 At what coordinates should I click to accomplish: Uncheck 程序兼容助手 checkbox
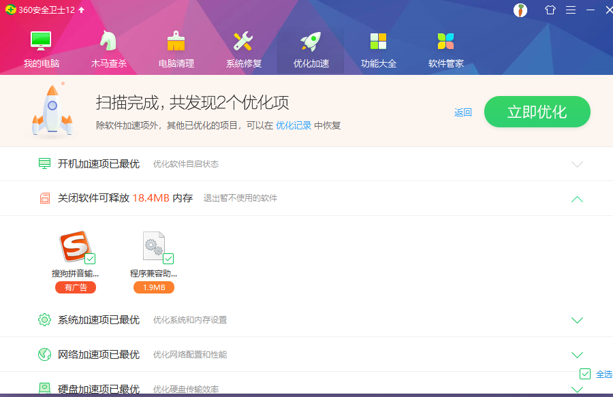pos(168,259)
